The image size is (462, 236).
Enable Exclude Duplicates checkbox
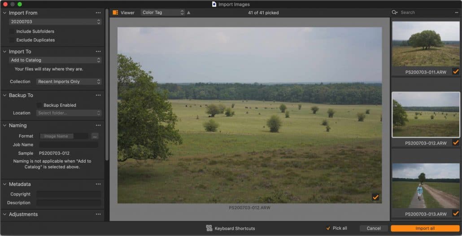[12, 40]
